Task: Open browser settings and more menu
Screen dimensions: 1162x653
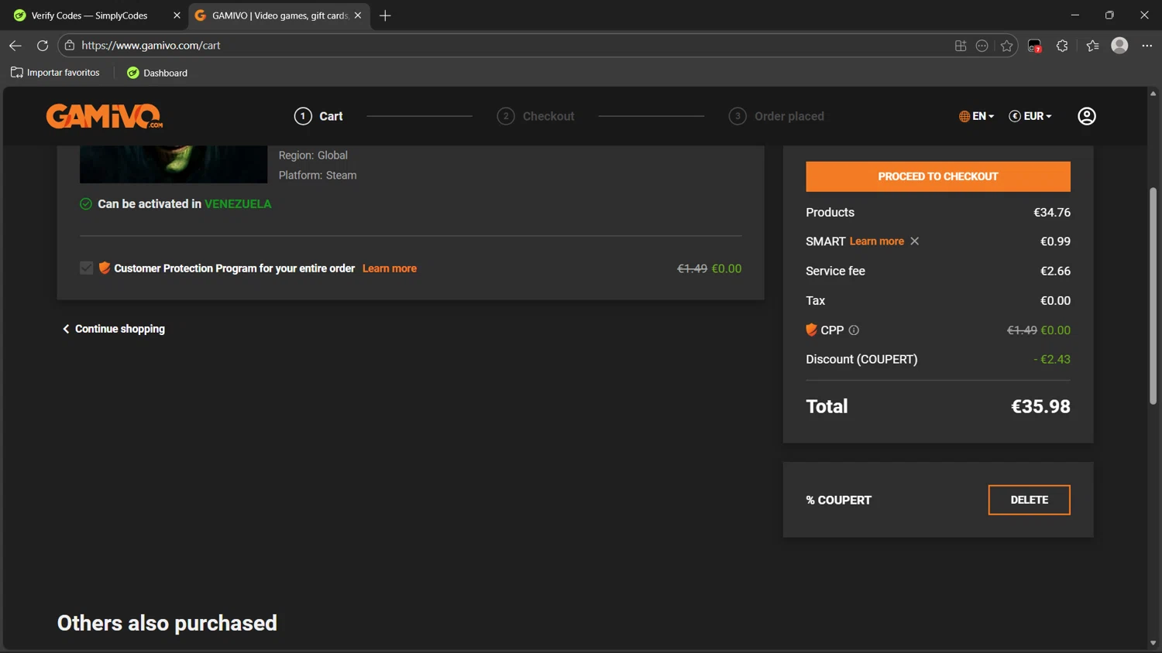Action: coord(1147,46)
